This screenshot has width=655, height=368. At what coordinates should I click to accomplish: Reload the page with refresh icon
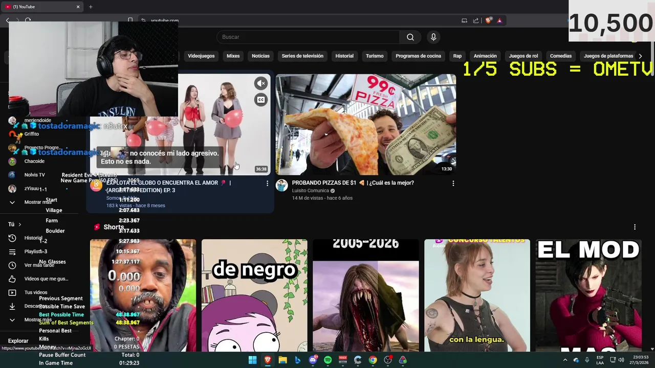(28, 20)
